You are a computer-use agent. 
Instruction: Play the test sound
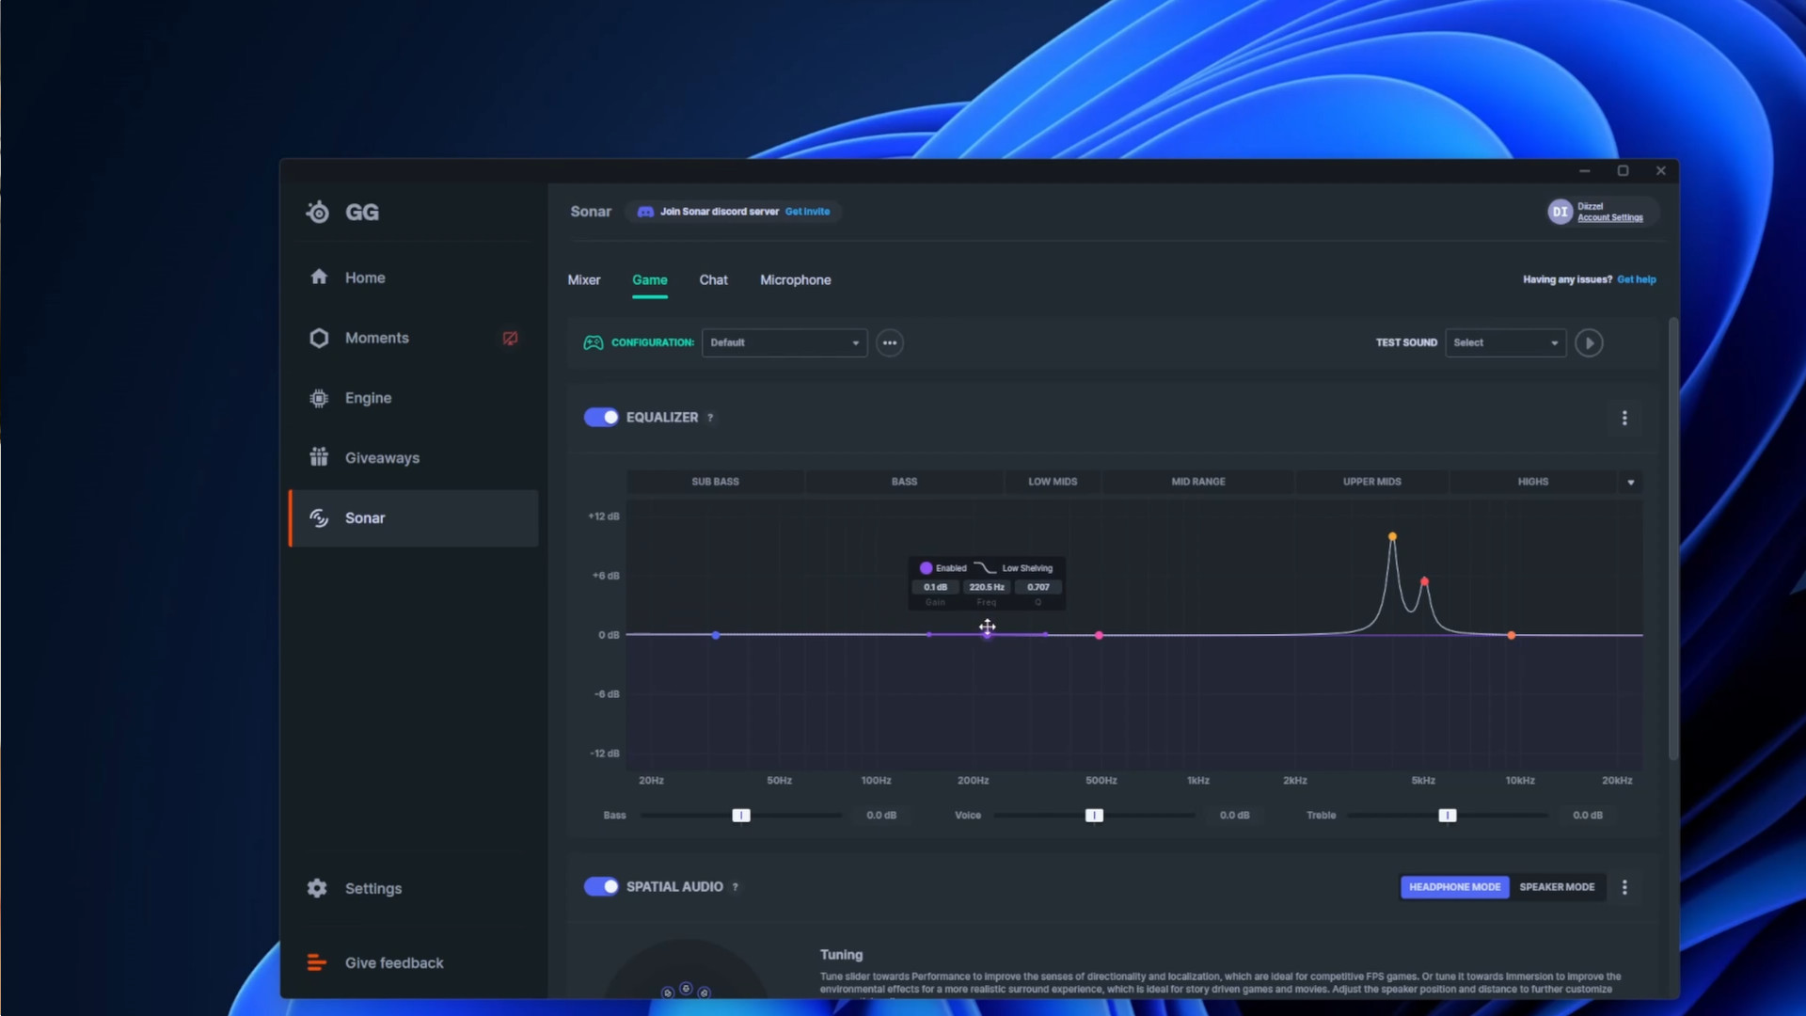click(x=1589, y=342)
